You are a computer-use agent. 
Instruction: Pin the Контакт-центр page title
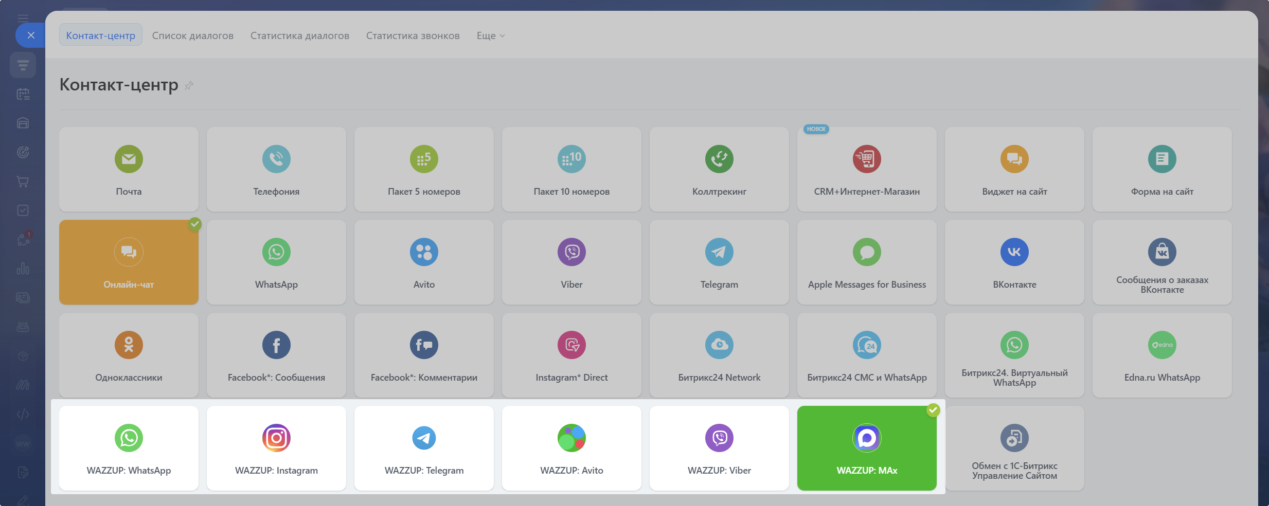click(189, 86)
